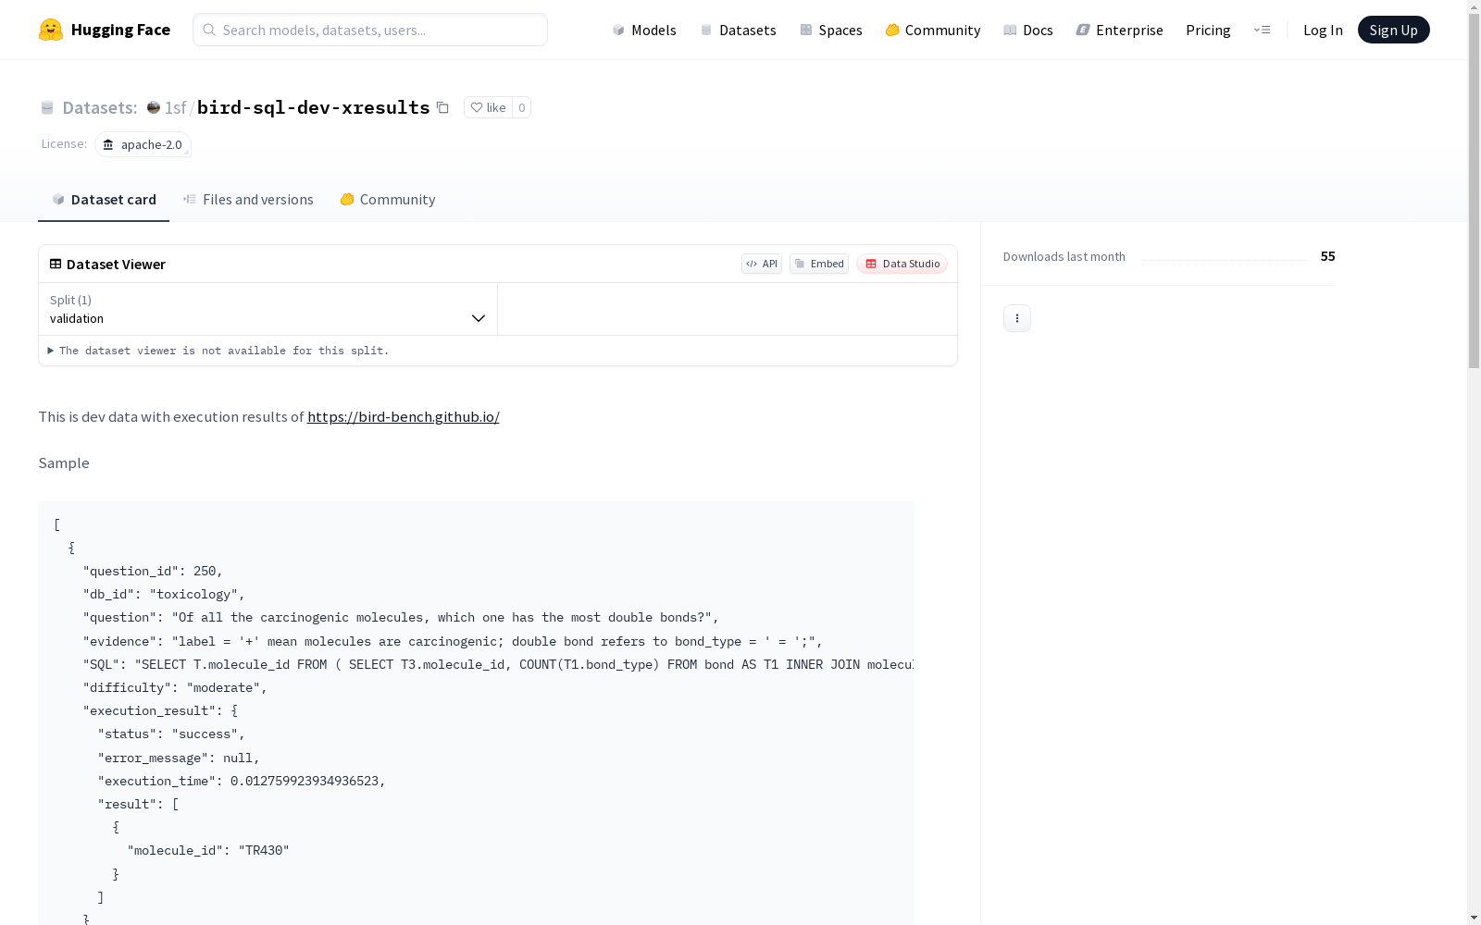Click the Data Studio grid icon

[x=871, y=264]
